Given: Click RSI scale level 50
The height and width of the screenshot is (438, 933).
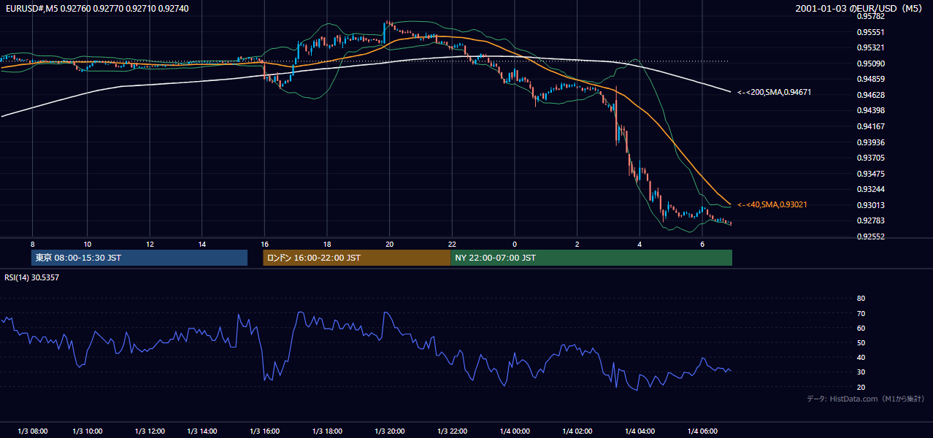Looking at the screenshot, I should pyautogui.click(x=861, y=342).
